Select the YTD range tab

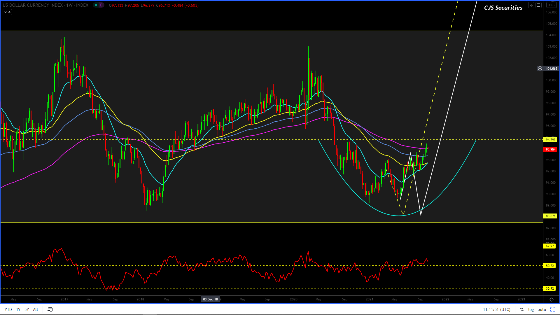(8, 309)
